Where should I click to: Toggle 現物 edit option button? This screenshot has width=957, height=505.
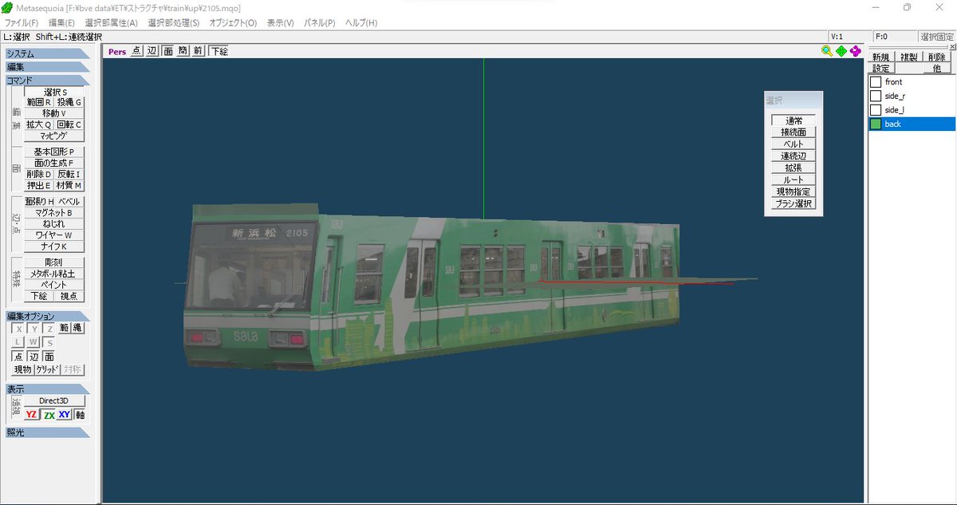tap(22, 370)
